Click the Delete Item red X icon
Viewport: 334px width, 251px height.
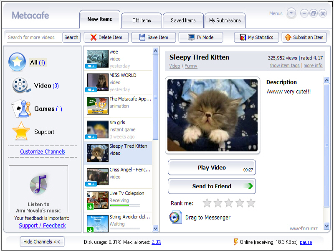pyautogui.click(x=94, y=37)
